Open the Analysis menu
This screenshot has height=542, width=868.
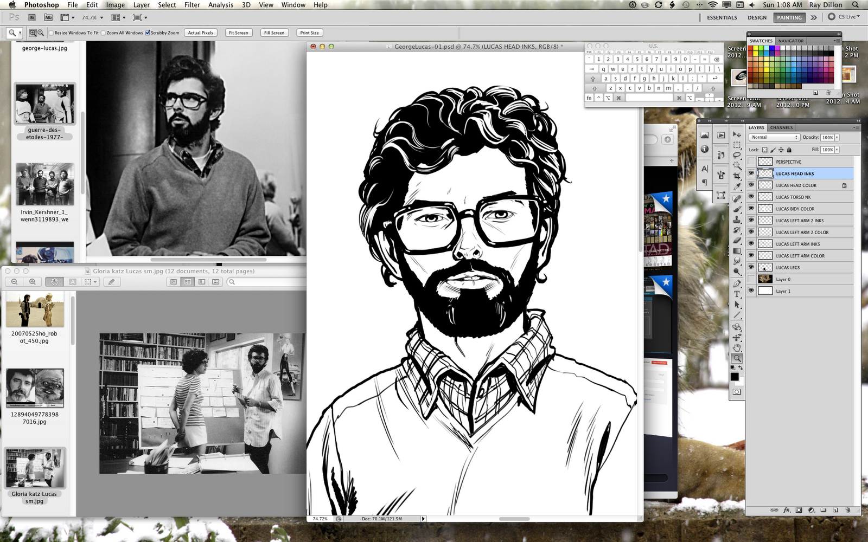[221, 5]
